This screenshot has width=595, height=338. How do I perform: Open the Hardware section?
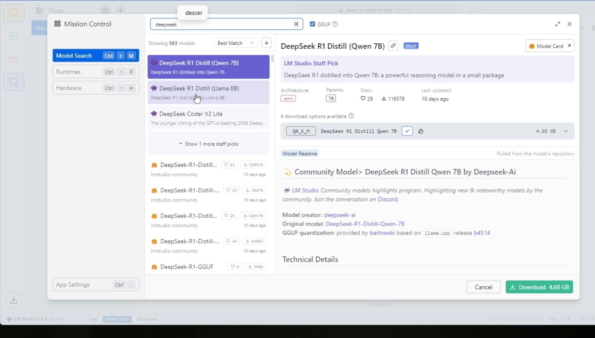point(96,88)
